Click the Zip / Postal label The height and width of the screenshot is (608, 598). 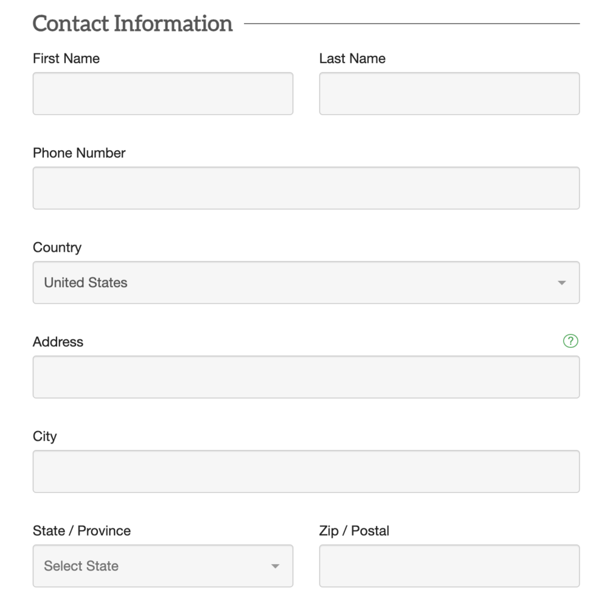tap(354, 531)
